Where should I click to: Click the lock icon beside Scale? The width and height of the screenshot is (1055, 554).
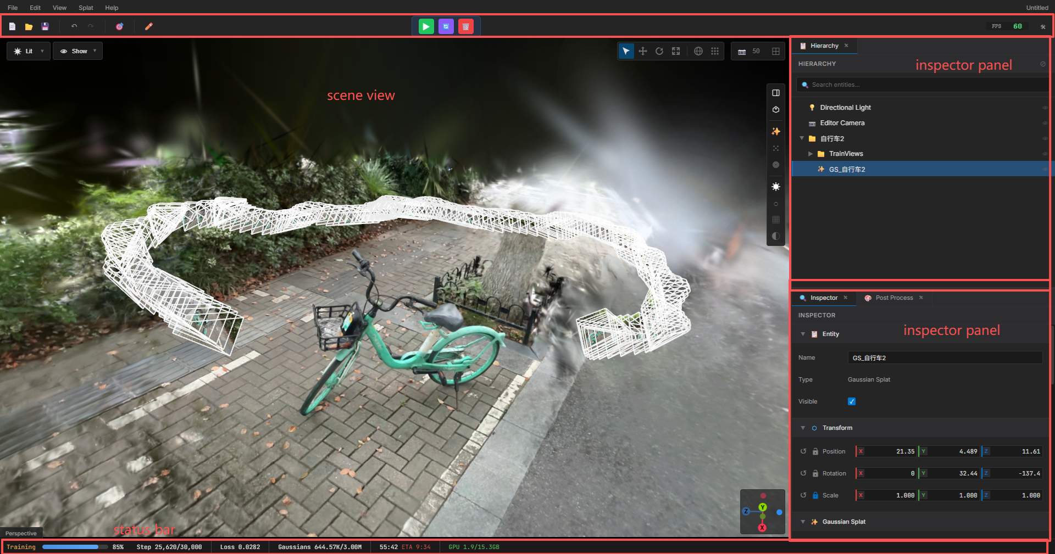click(815, 495)
